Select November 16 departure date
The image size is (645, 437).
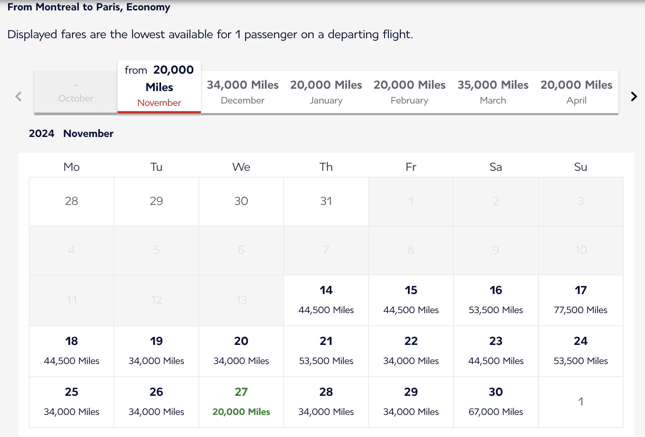click(496, 300)
